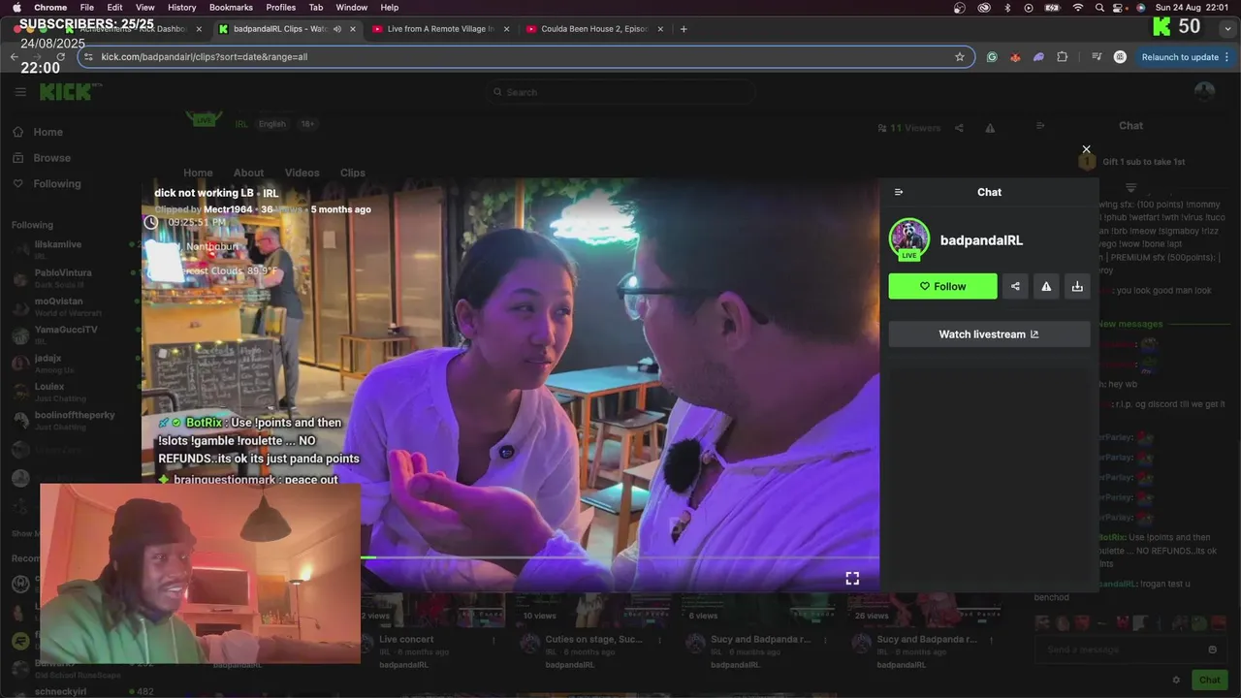The height and width of the screenshot is (698, 1241).
Task: Download the clip with the download icon
Action: (x=1077, y=286)
